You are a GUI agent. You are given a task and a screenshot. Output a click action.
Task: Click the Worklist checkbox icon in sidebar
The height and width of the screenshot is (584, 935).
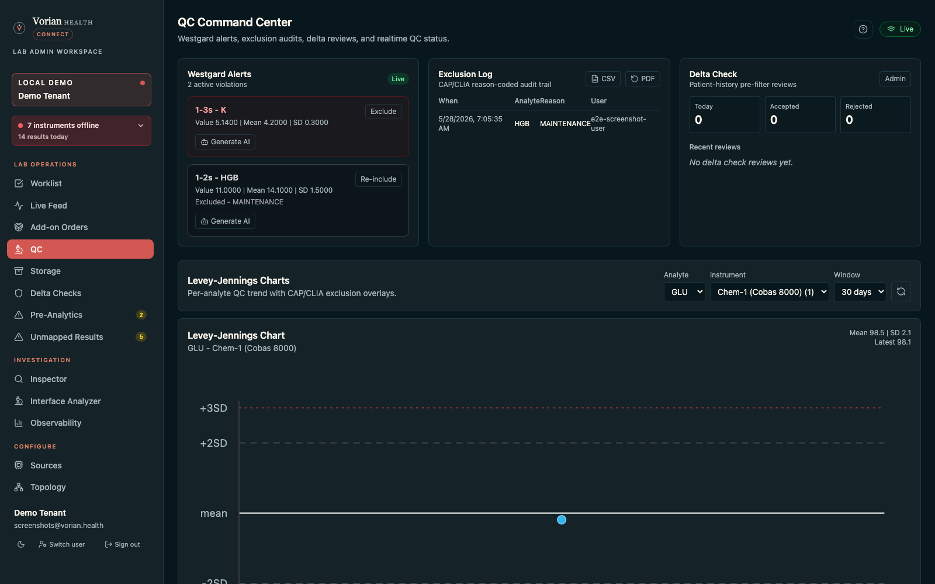tap(19, 183)
